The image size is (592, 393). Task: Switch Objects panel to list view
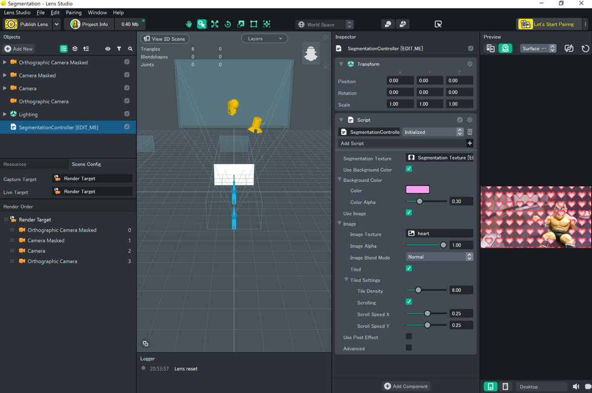(64, 49)
